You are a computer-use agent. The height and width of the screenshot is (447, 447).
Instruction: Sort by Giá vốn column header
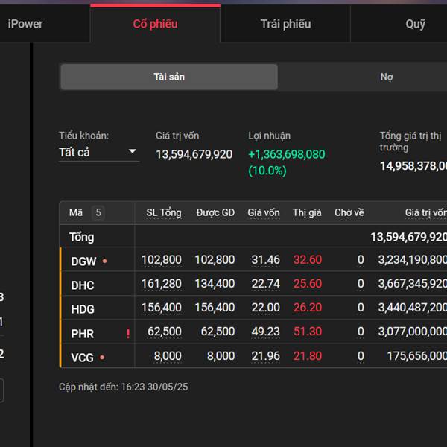pos(264,212)
